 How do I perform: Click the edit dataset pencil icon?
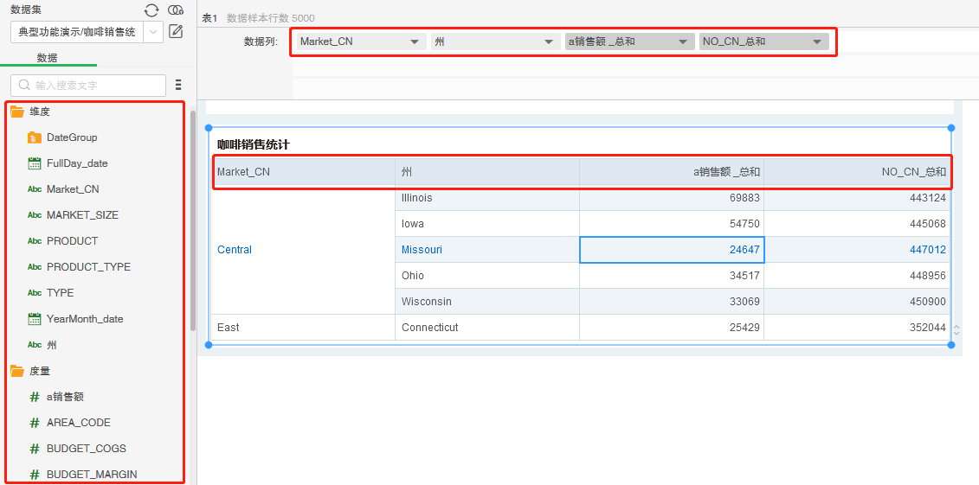[x=176, y=32]
